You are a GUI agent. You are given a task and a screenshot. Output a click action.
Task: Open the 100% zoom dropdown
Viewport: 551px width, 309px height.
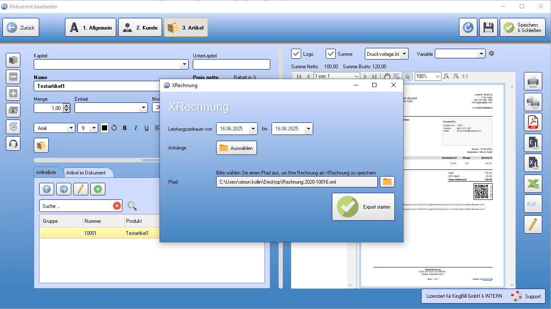[x=437, y=76]
